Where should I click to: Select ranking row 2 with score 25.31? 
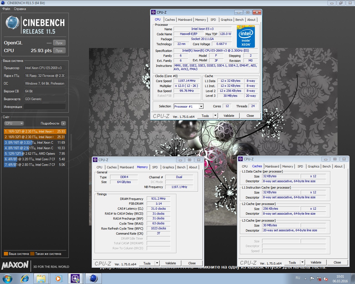pos(35,137)
